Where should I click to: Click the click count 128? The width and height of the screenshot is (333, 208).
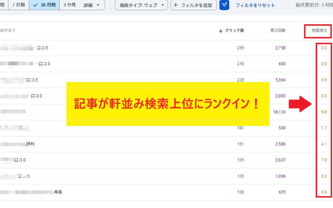click(240, 192)
